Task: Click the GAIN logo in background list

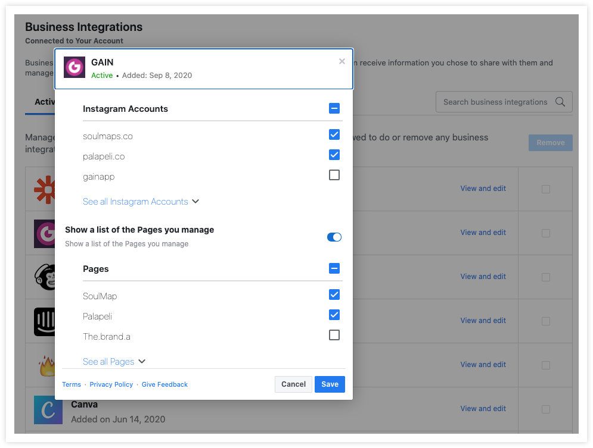Action: pyautogui.click(x=45, y=234)
